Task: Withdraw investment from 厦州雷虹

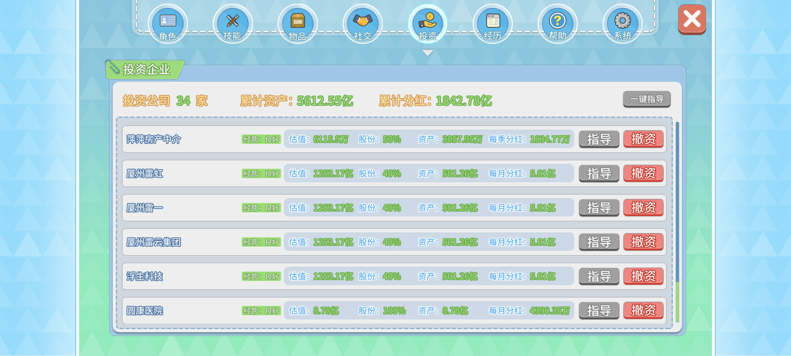Action: click(x=643, y=173)
